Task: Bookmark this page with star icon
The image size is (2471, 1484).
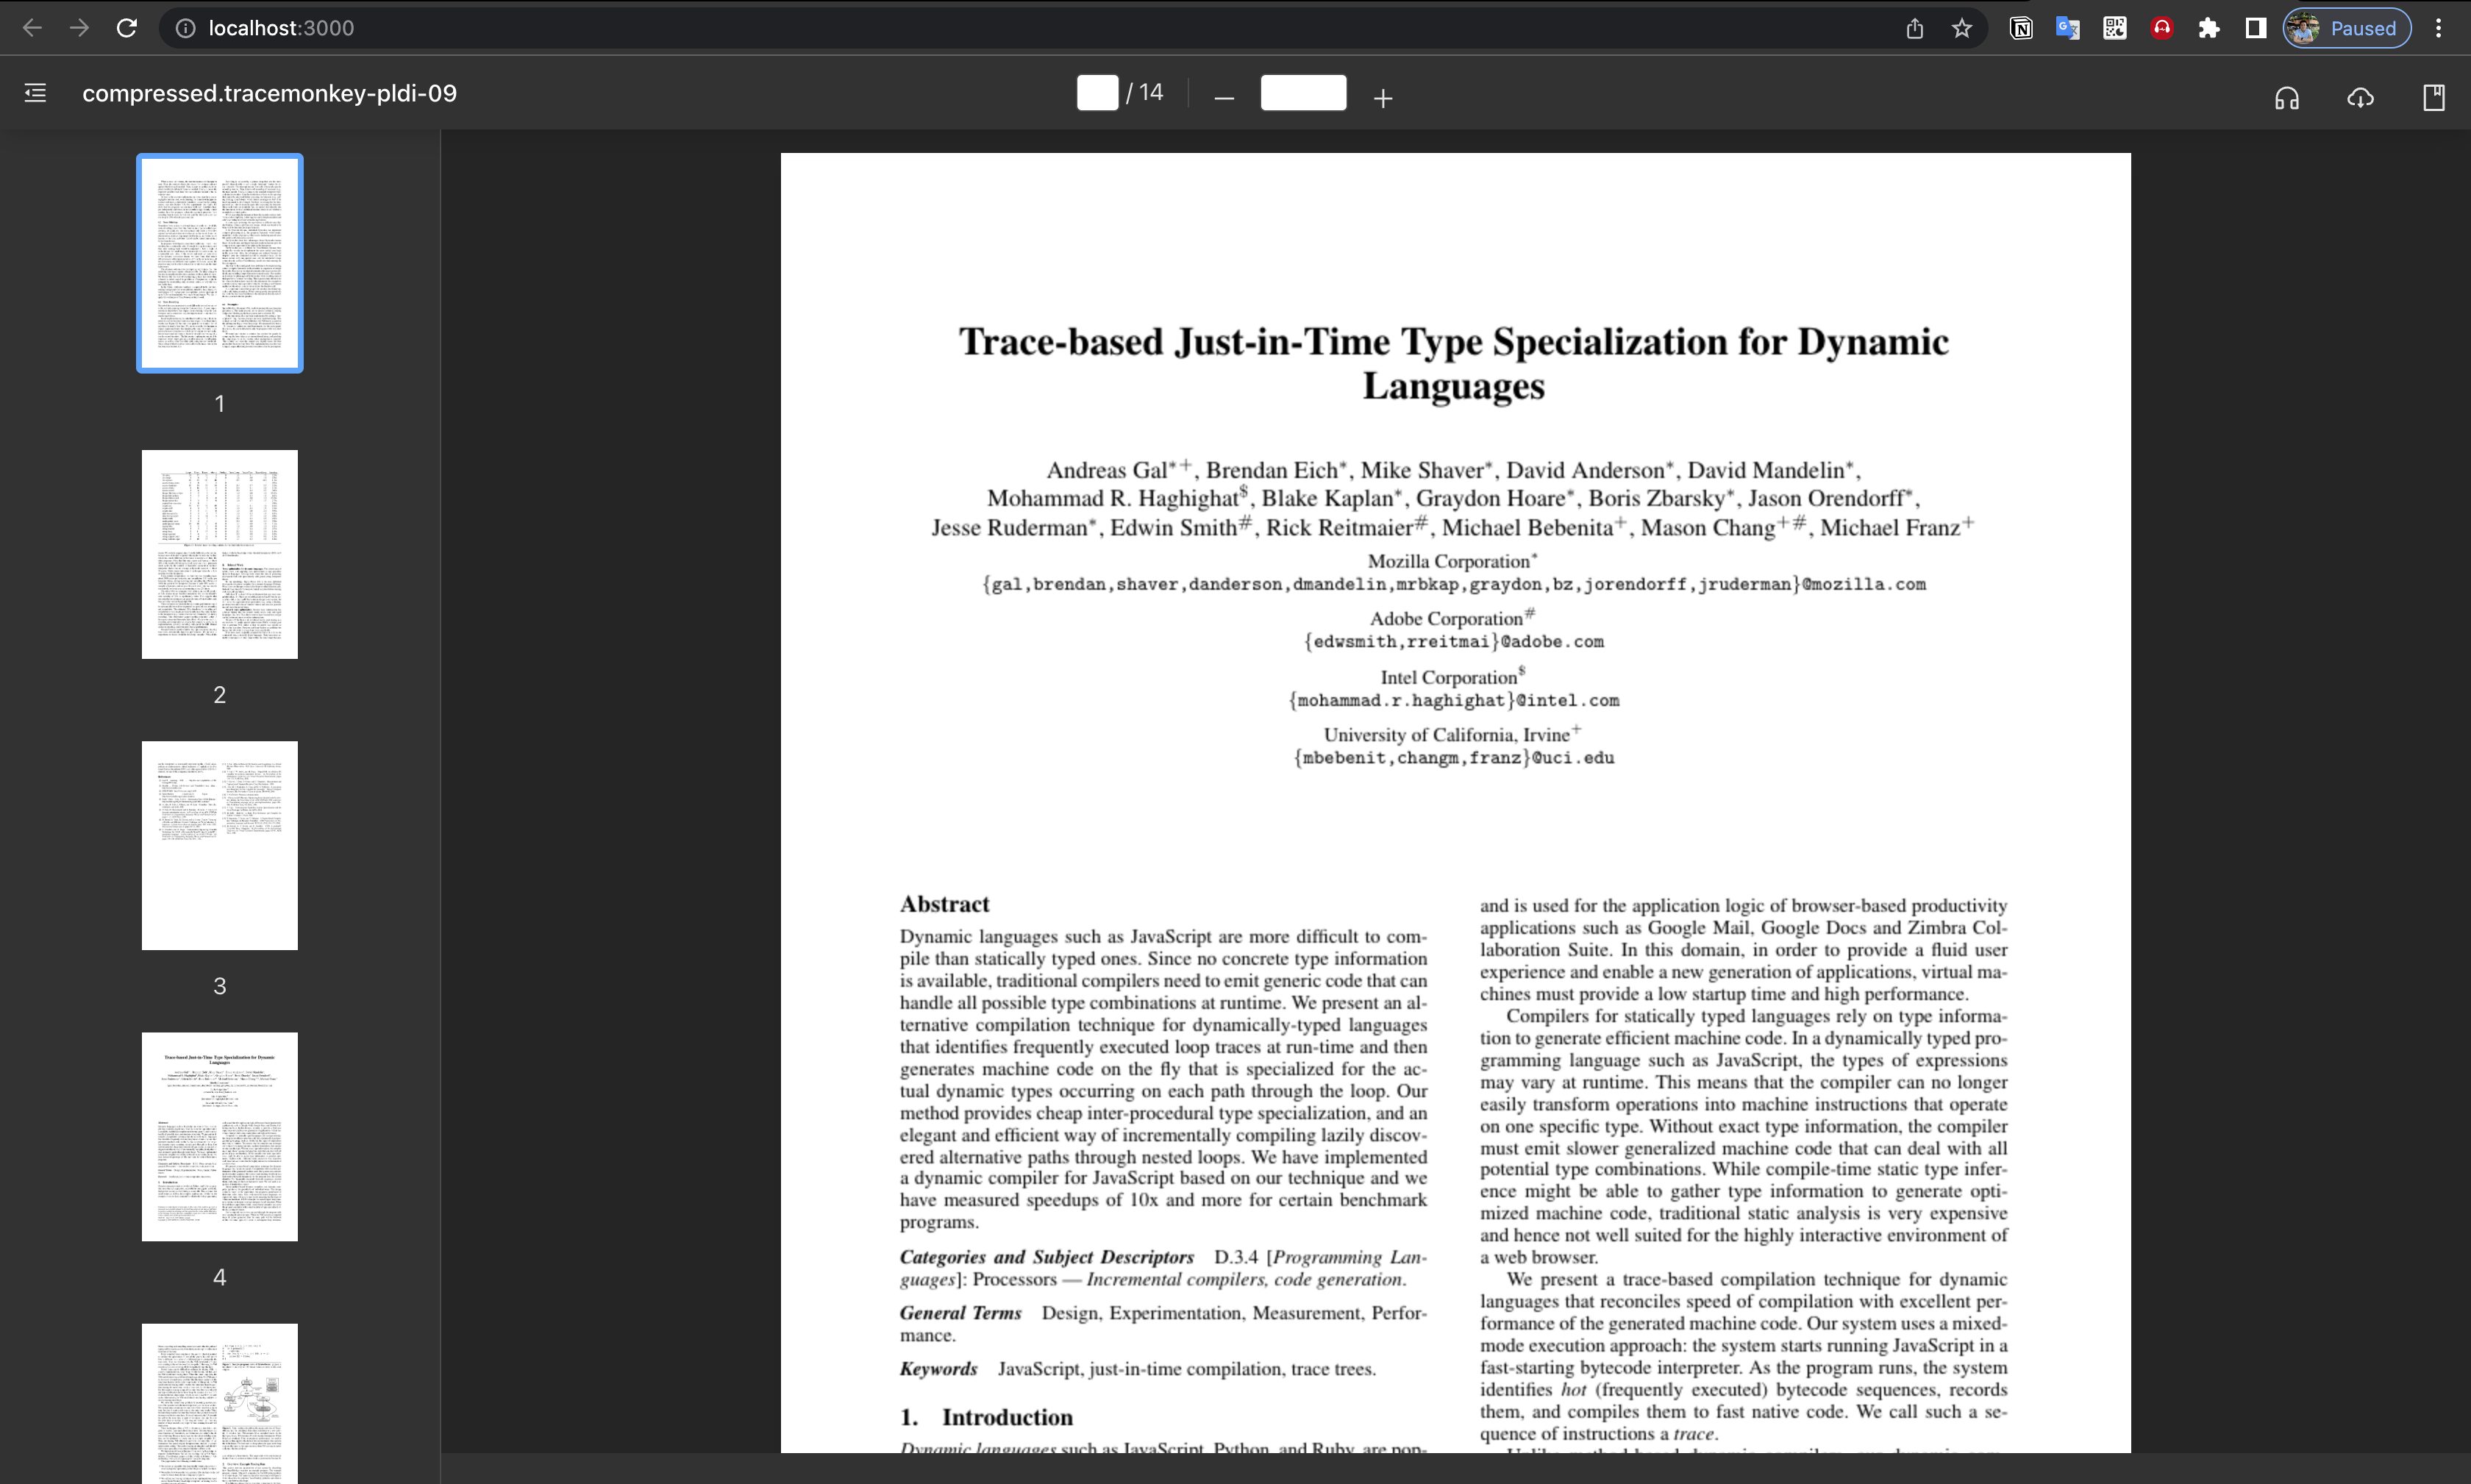Action: [x=1962, y=28]
